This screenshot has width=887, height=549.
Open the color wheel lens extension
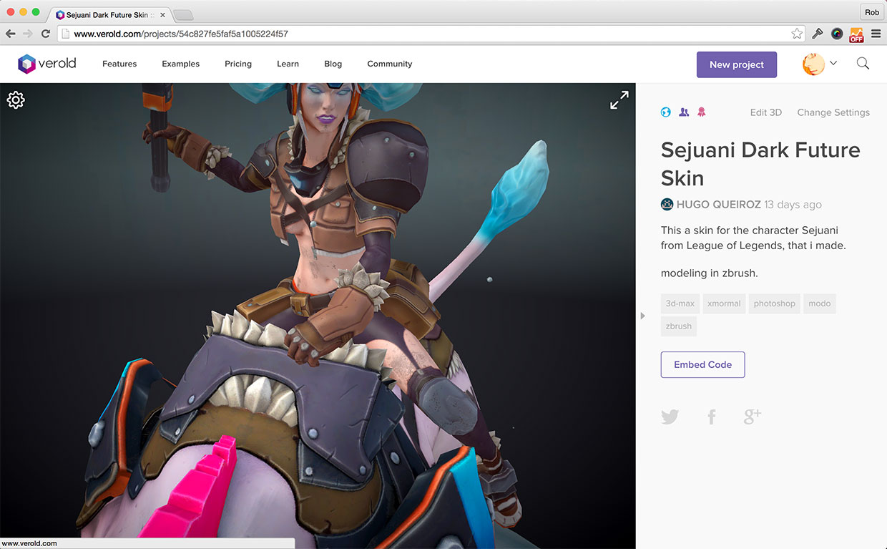(837, 34)
